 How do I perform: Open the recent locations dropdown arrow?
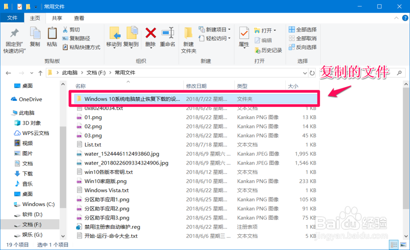(32, 73)
